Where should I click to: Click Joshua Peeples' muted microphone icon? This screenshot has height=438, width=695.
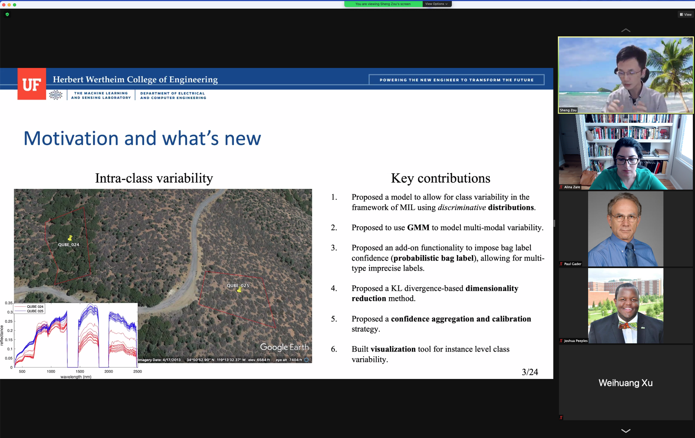pyautogui.click(x=561, y=341)
